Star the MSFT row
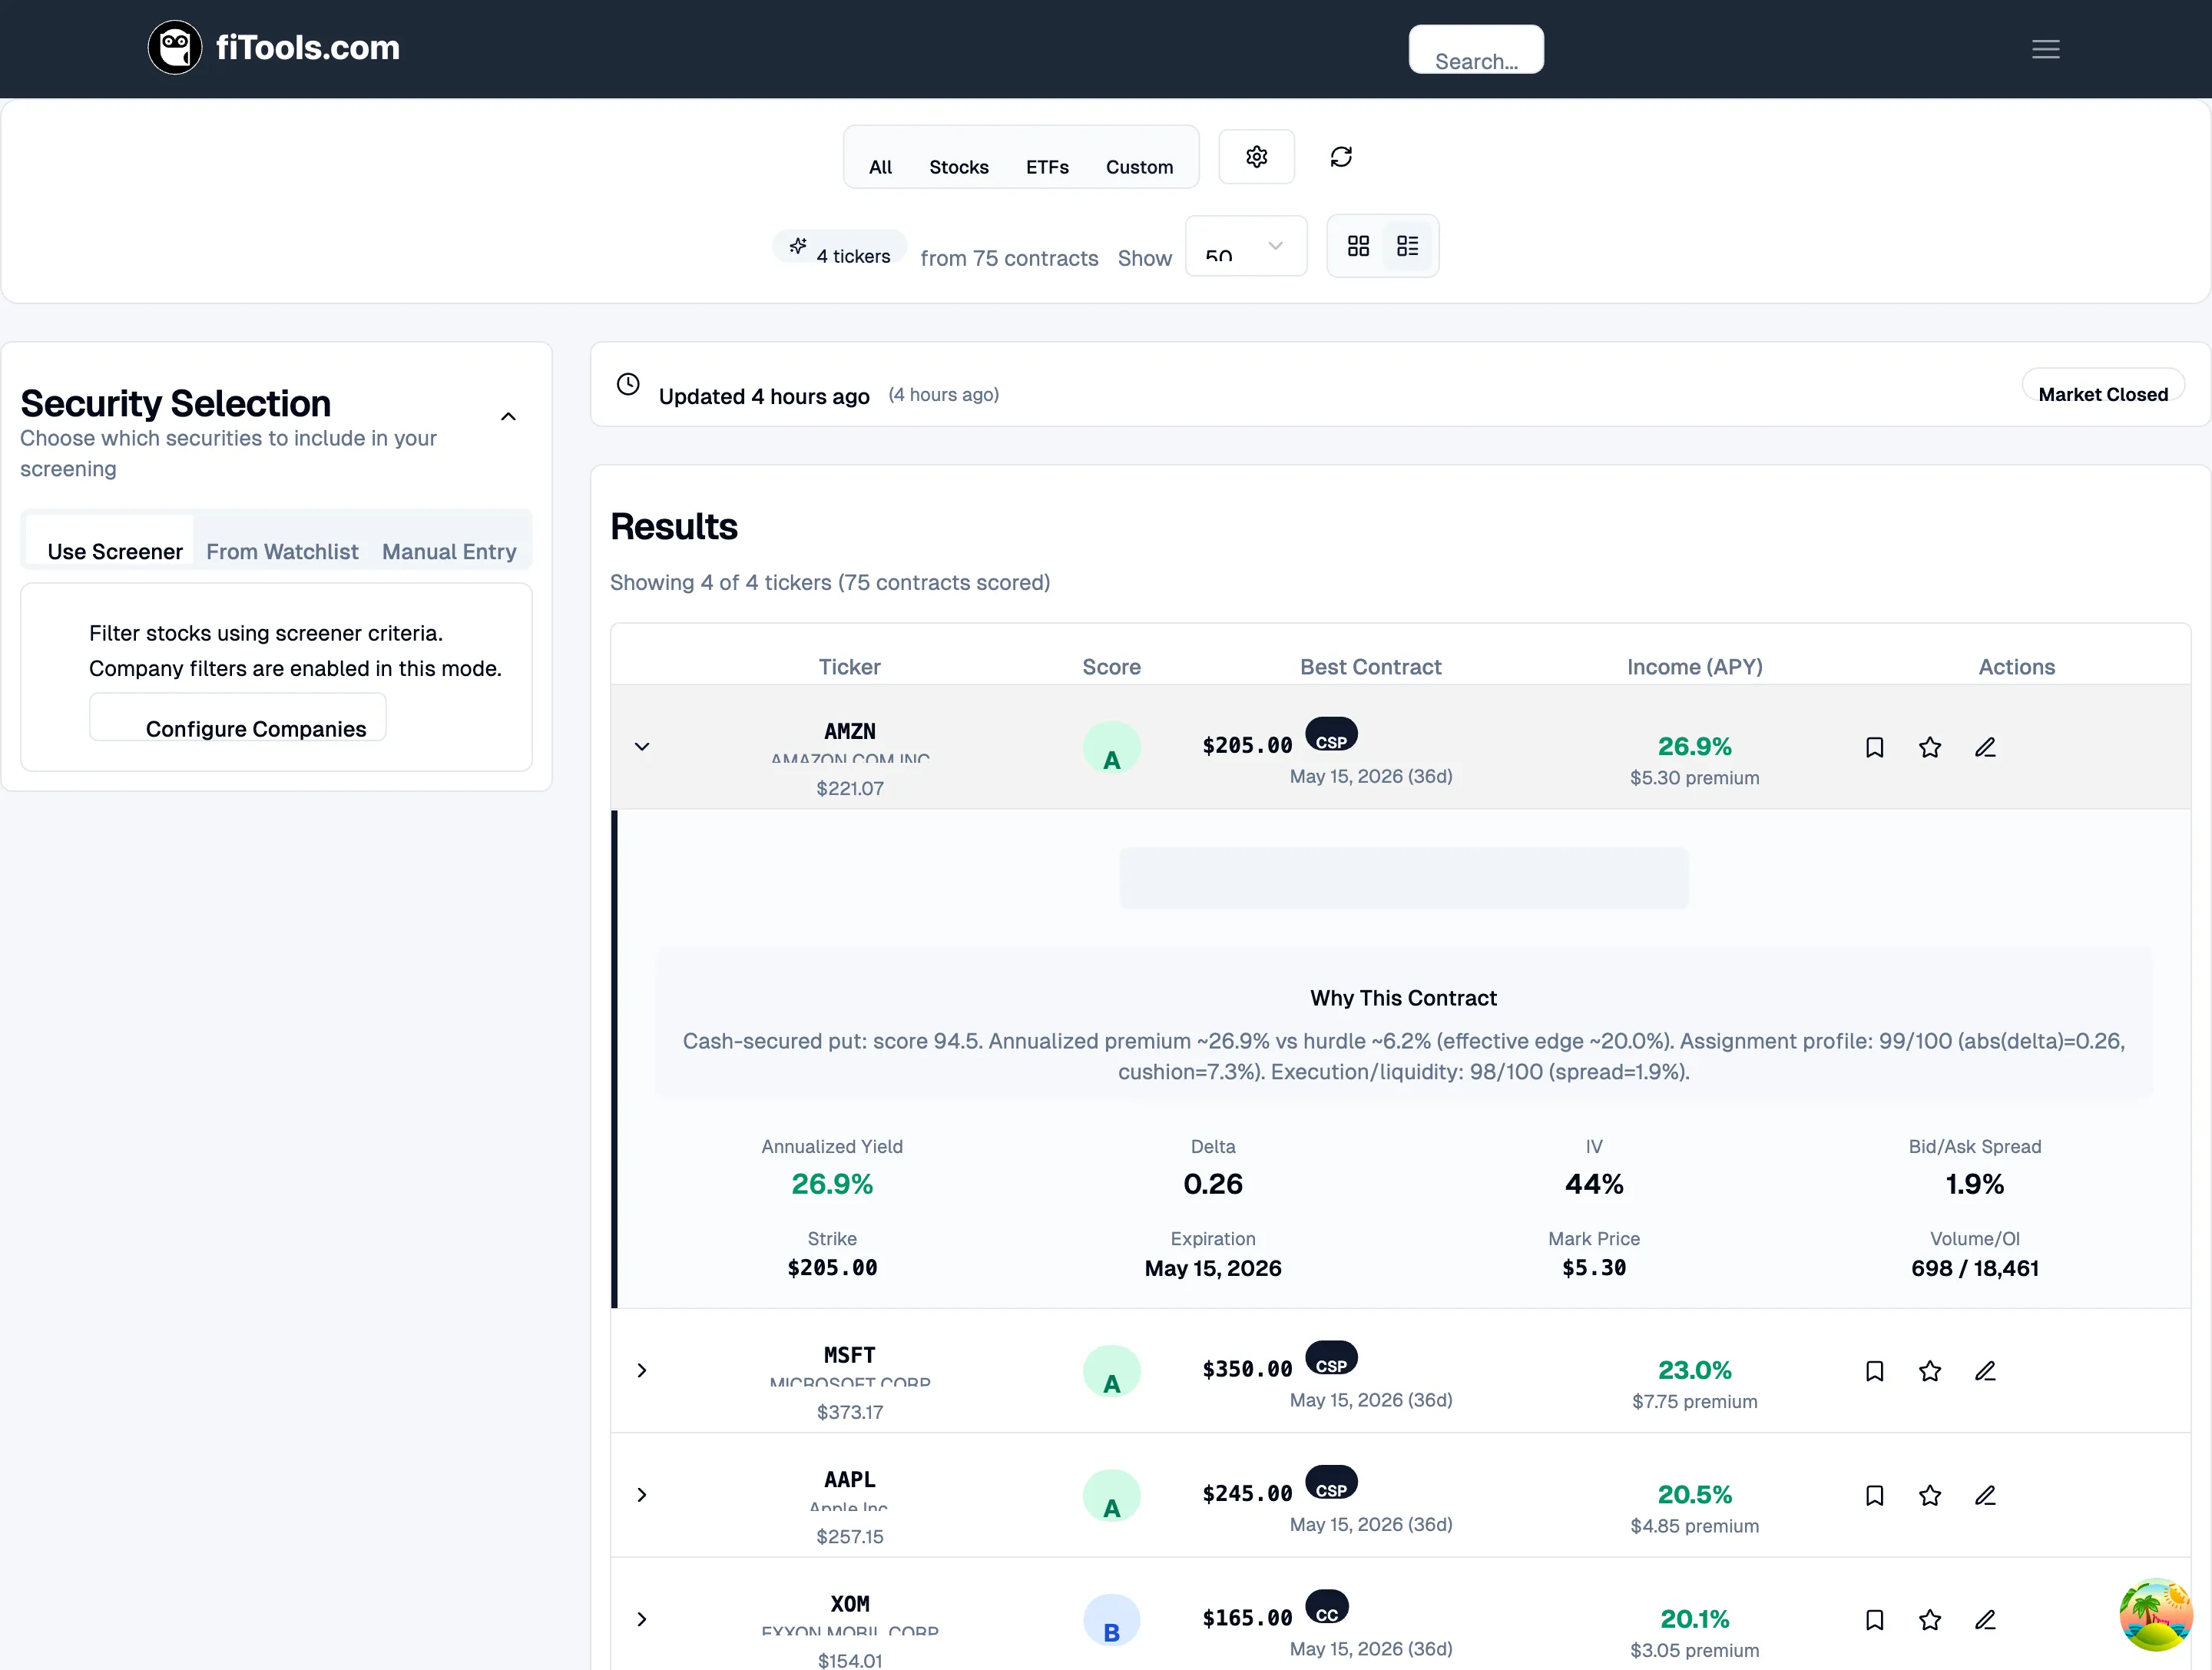This screenshot has height=1670, width=2212. pos(1930,1371)
